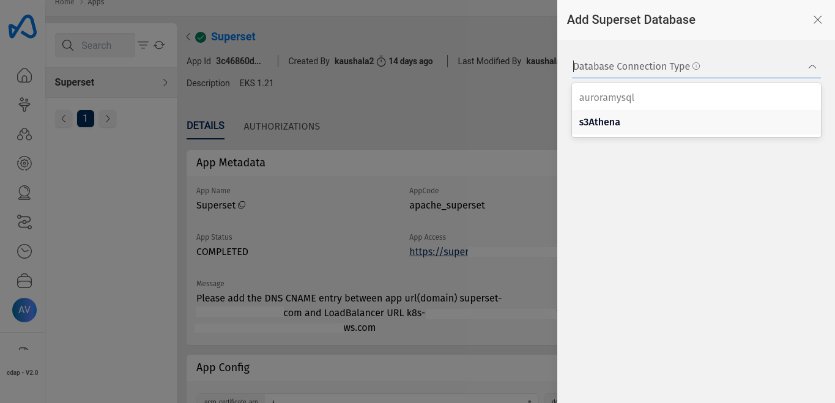Click the Created By name kaushala2
The width and height of the screenshot is (835, 403).
coord(354,61)
